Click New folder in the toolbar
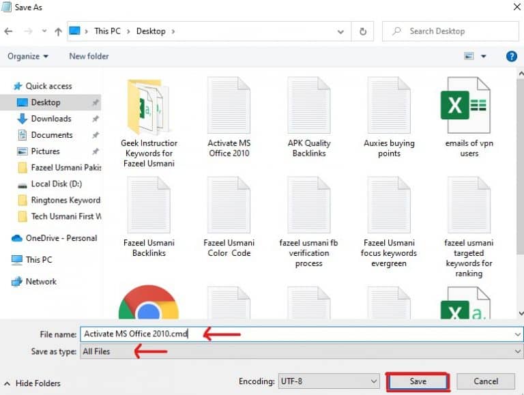 tap(89, 57)
